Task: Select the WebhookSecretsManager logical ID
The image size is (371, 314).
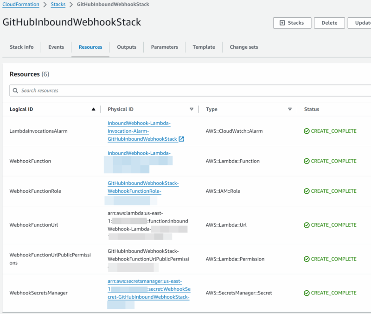Action: [x=38, y=293]
